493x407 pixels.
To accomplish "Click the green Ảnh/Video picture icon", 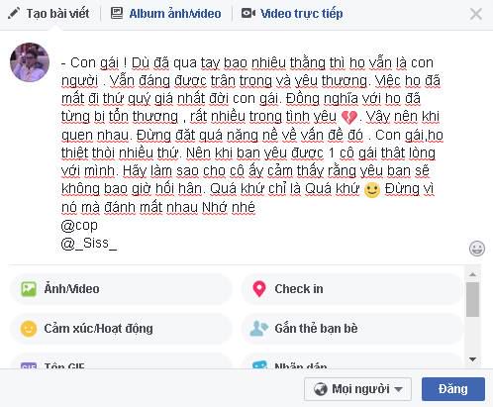I will pyautogui.click(x=29, y=289).
